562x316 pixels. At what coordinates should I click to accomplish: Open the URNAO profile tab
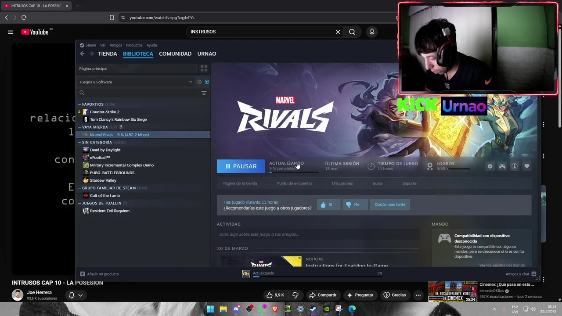click(x=207, y=54)
